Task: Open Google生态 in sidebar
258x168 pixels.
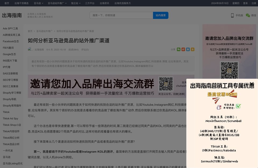Action: coord(9,54)
